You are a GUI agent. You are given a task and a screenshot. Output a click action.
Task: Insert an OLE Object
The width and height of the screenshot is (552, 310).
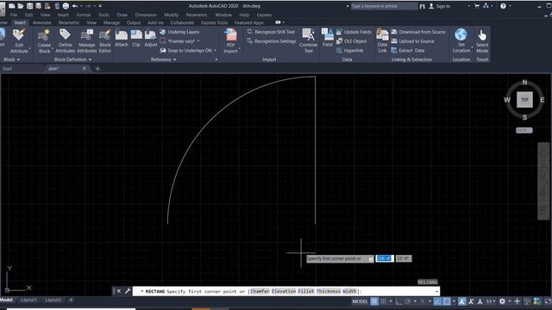tap(352, 41)
